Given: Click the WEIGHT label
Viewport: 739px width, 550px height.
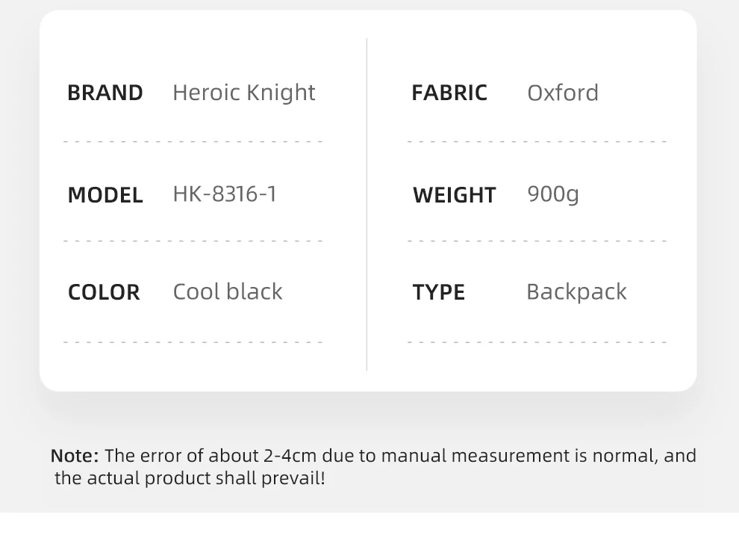Looking at the screenshot, I should 454,195.
